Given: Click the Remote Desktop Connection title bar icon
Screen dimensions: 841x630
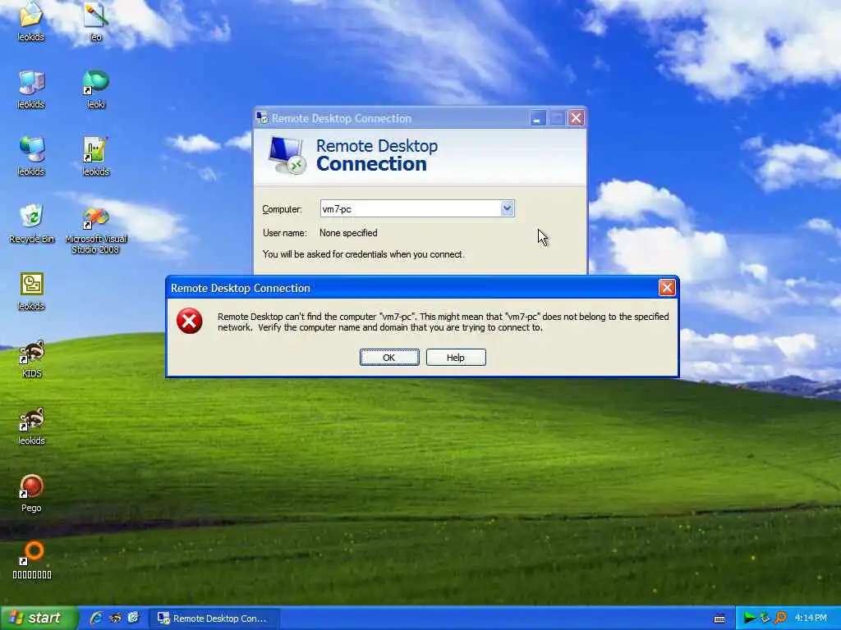Looking at the screenshot, I should click(262, 118).
